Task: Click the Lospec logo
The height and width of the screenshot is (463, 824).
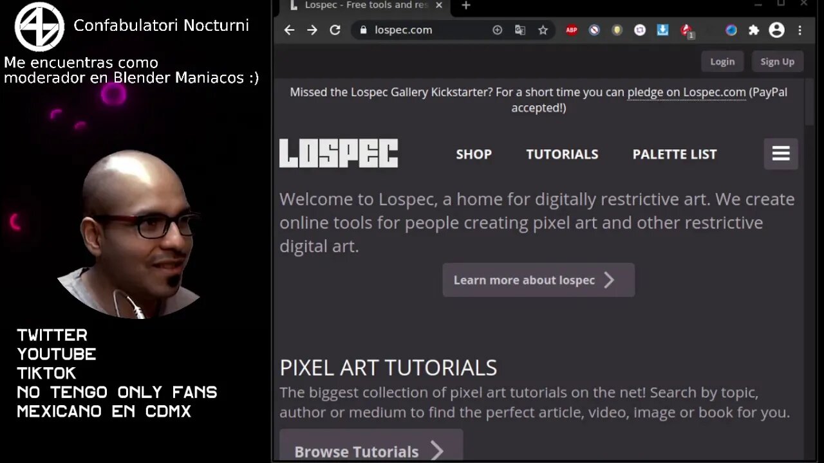Action: click(339, 153)
